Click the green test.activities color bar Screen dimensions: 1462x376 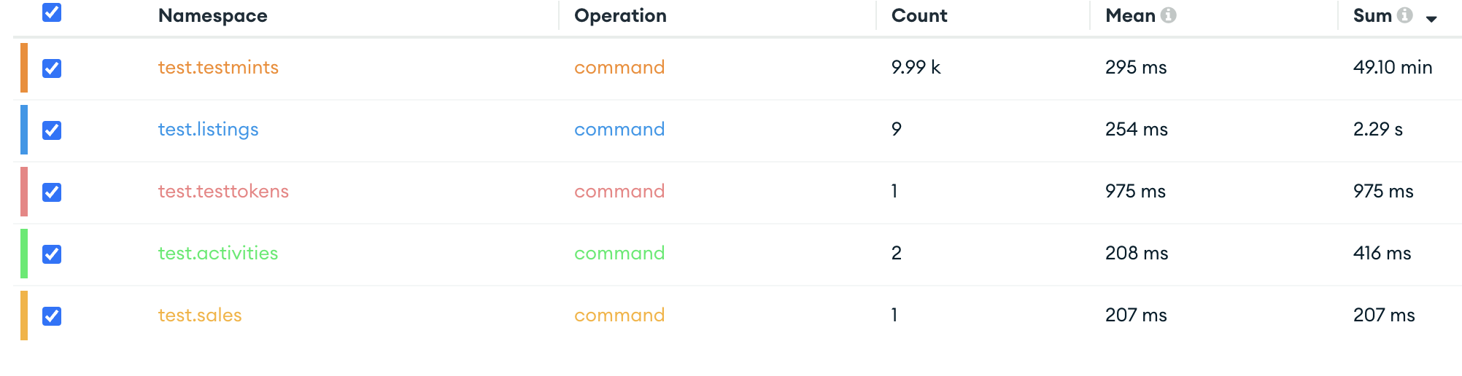click(24, 254)
